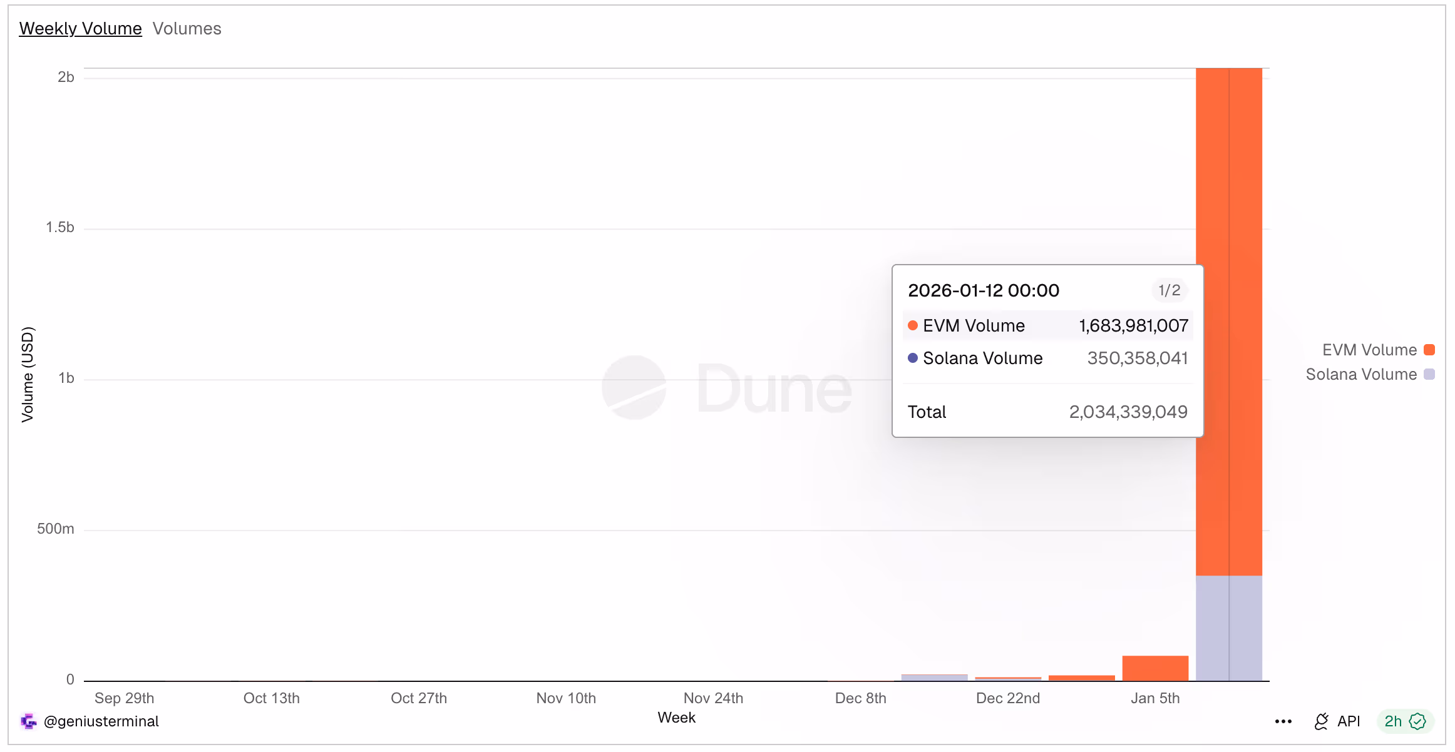
Task: Click the Dune watermark logo
Action: [634, 388]
